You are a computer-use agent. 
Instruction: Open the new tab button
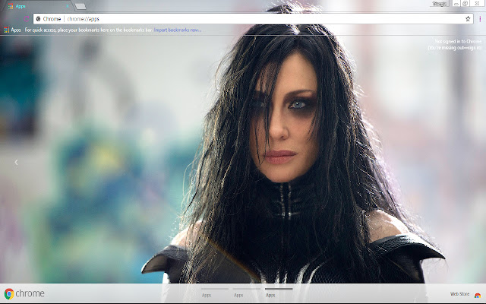point(80,6)
